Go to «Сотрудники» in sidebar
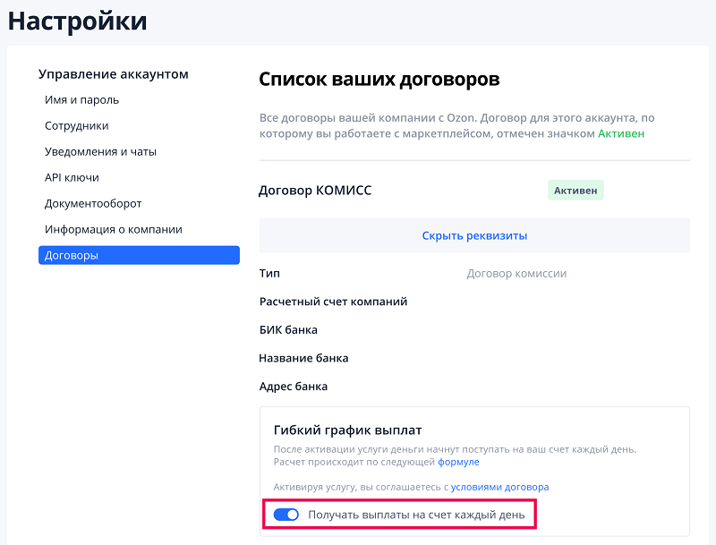The width and height of the screenshot is (716, 545). pyautogui.click(x=76, y=126)
